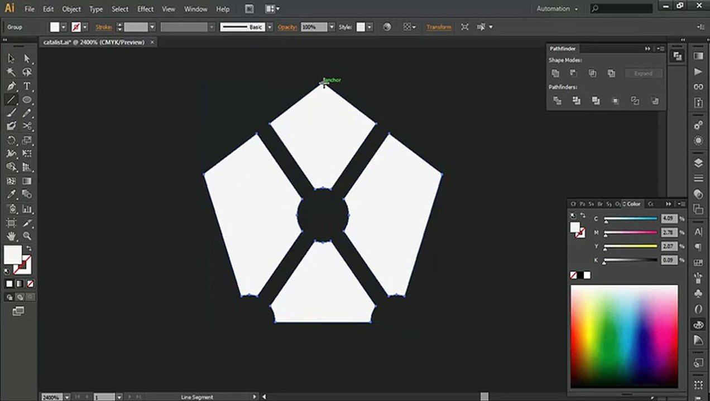710x401 pixels.
Task: Select the Color panel tab
Action: [632, 204]
